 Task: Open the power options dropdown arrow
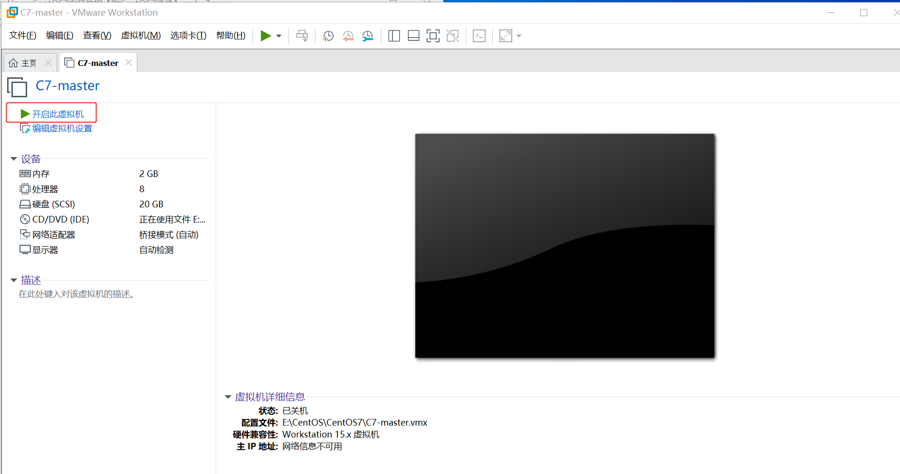[279, 36]
